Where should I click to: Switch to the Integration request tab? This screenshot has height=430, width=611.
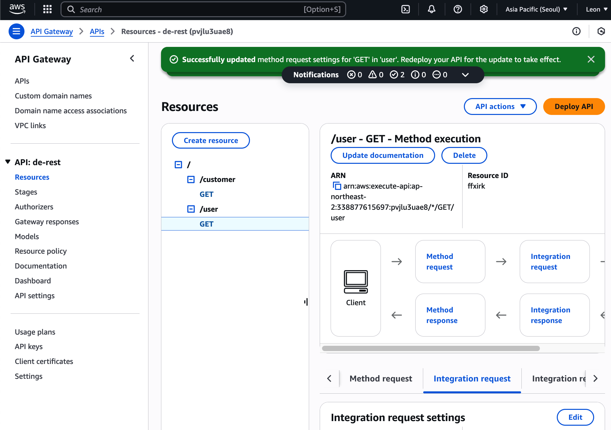pyautogui.click(x=472, y=378)
